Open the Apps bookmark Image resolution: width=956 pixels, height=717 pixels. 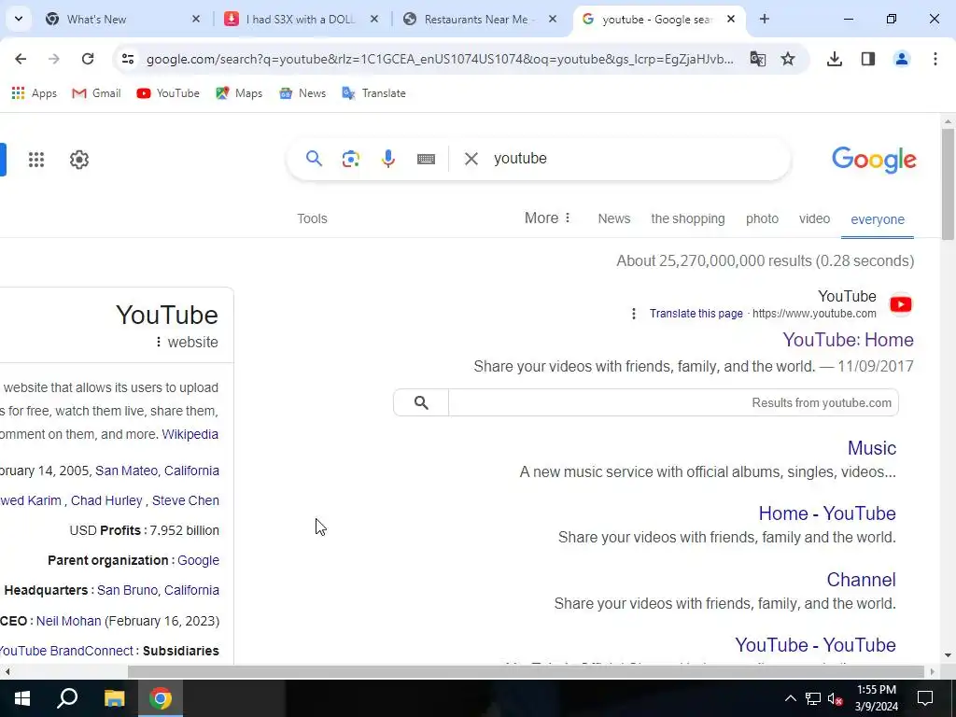coord(35,93)
